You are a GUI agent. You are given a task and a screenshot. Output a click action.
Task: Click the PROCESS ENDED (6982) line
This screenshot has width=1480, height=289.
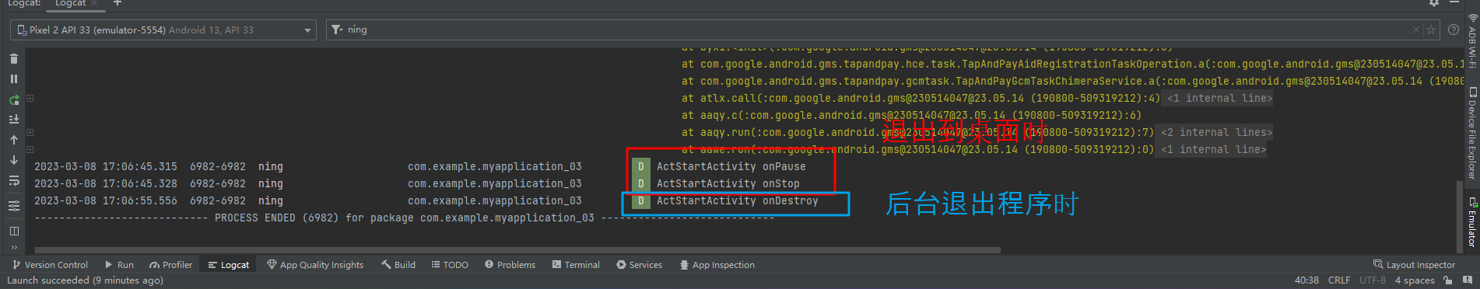(x=405, y=218)
